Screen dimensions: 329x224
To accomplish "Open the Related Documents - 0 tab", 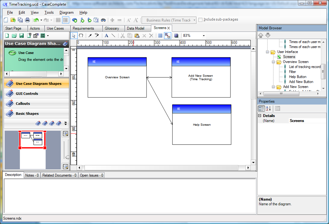I will [x=59, y=175].
